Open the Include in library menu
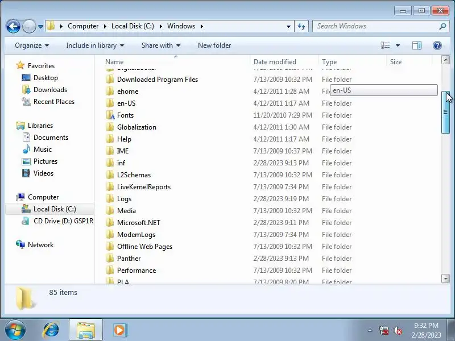The height and width of the screenshot is (341, 455). click(95, 45)
